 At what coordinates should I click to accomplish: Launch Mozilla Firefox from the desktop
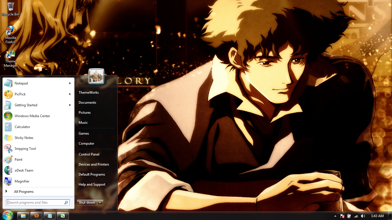pyautogui.click(x=11, y=35)
